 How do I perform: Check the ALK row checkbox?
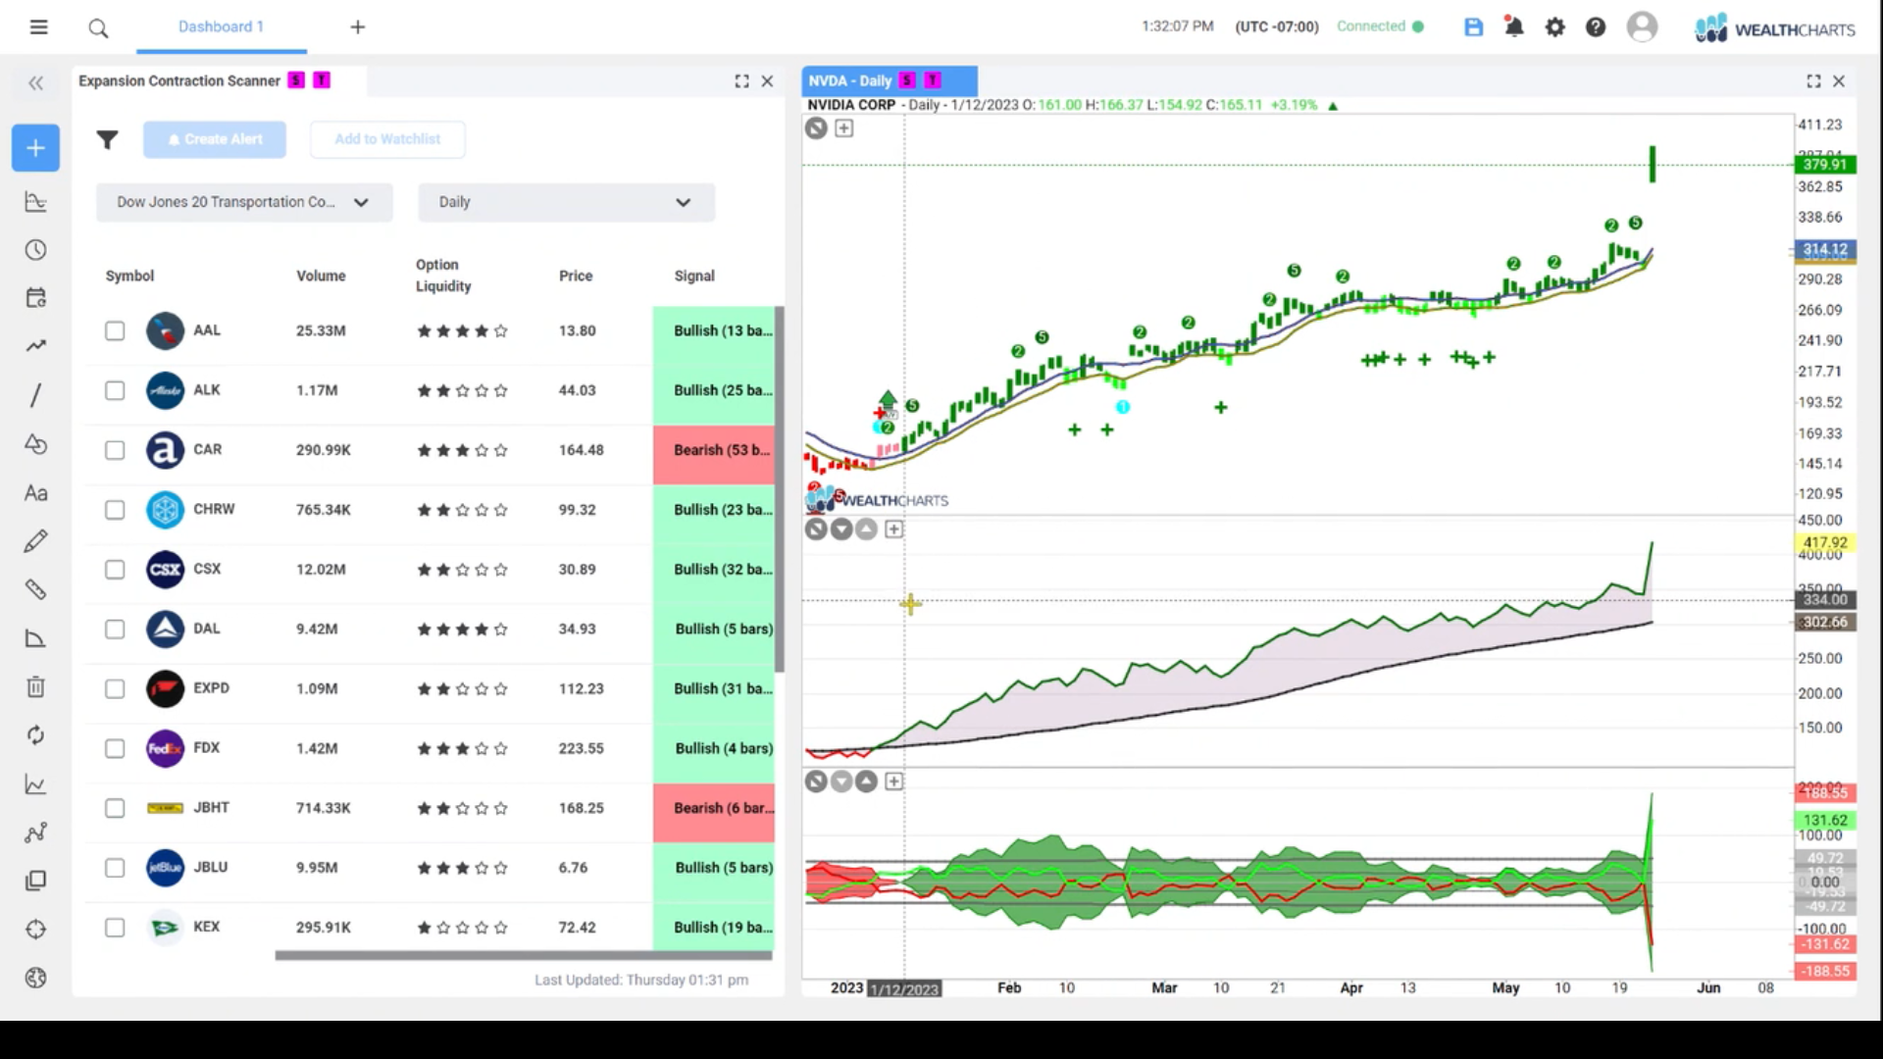pyautogui.click(x=115, y=391)
